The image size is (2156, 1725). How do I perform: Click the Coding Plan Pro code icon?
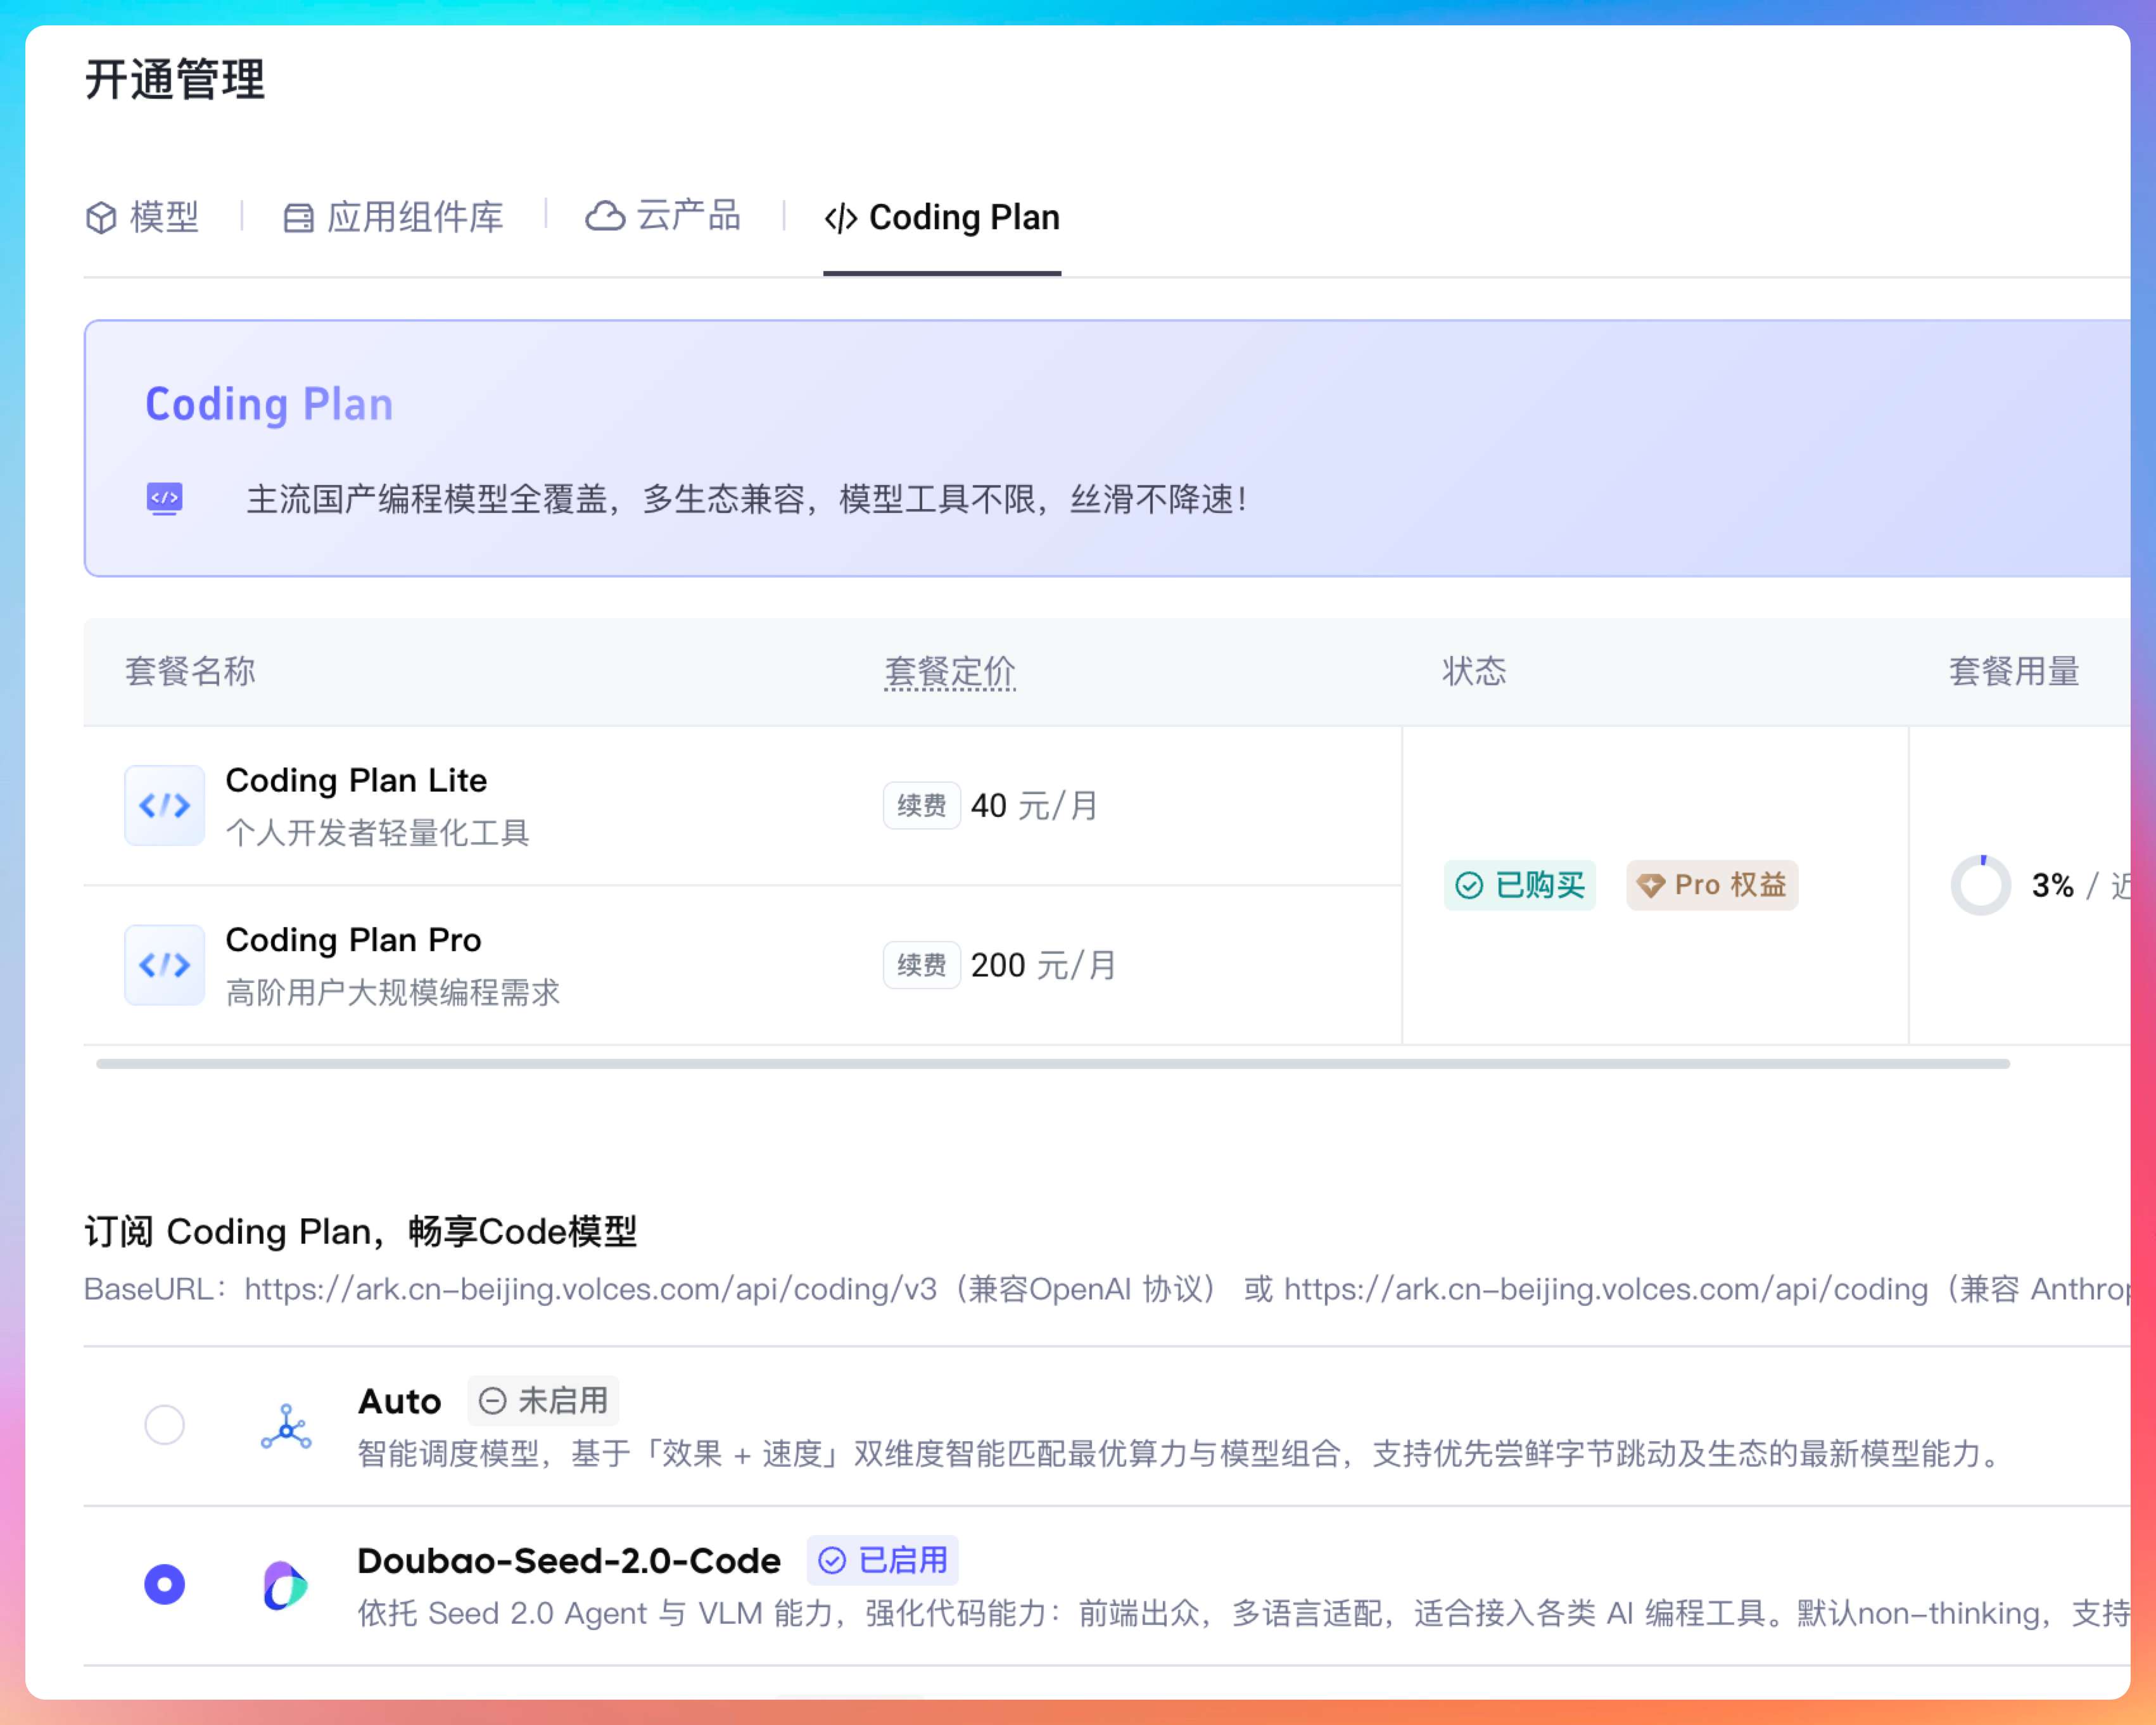[x=164, y=965]
